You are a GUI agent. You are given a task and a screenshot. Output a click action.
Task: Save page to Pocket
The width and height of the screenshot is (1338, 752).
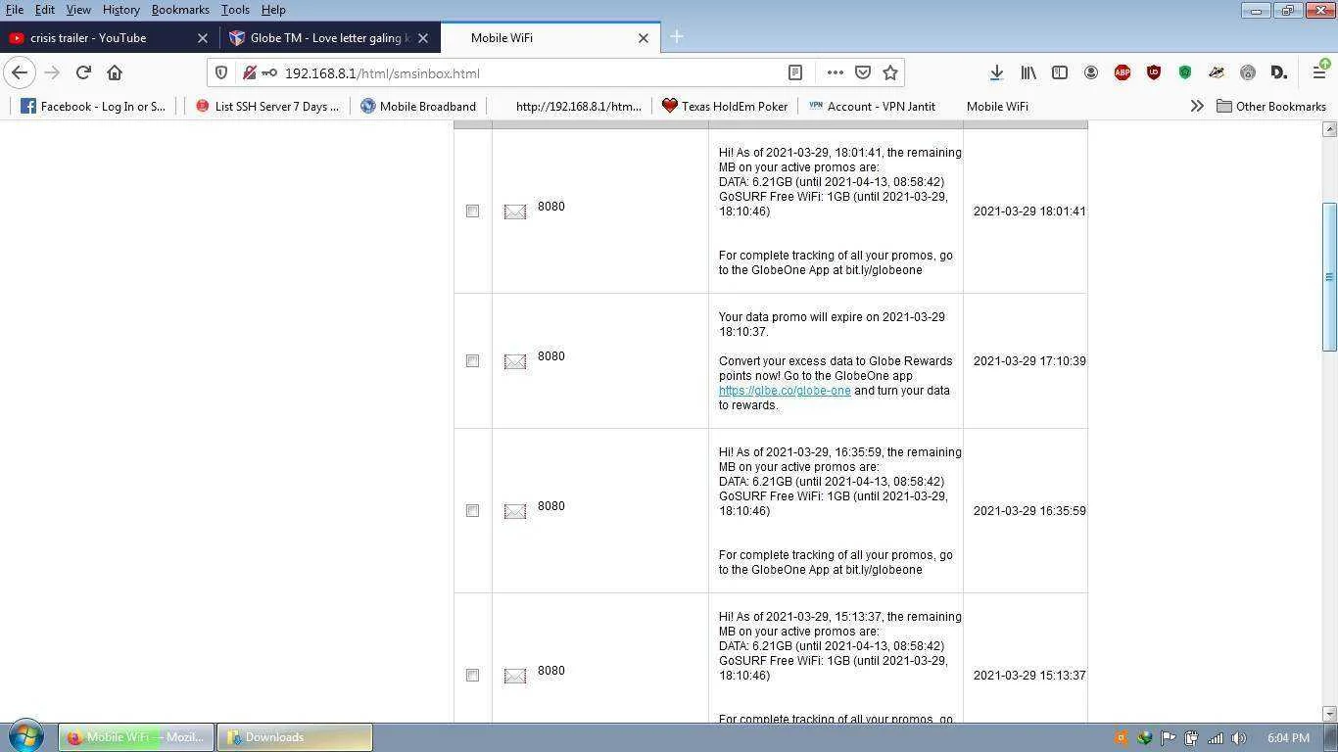pyautogui.click(x=863, y=72)
